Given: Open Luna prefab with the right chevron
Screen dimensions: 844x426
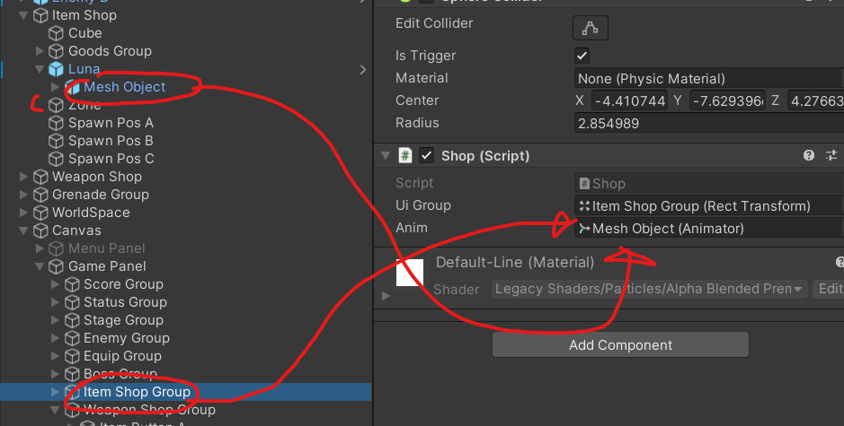Looking at the screenshot, I should tap(362, 69).
